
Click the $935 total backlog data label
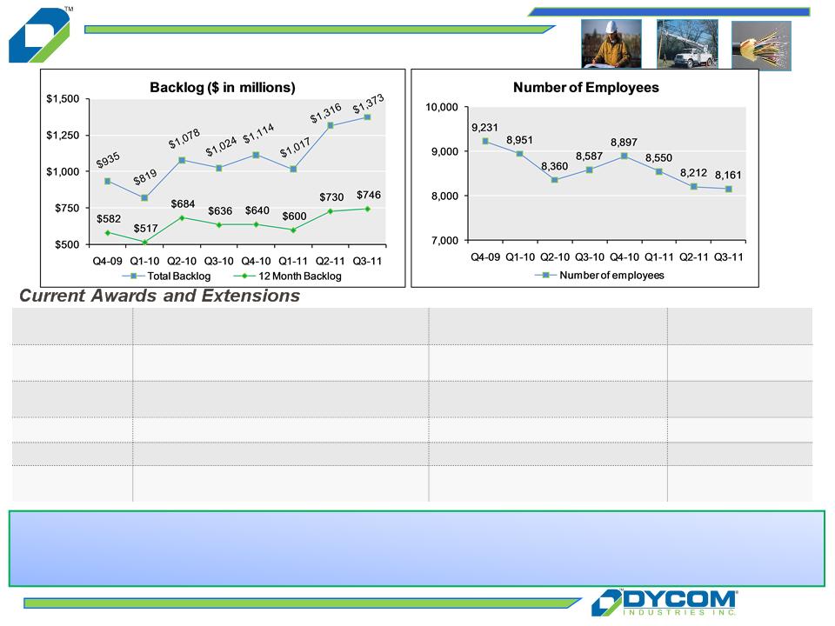click(x=108, y=160)
